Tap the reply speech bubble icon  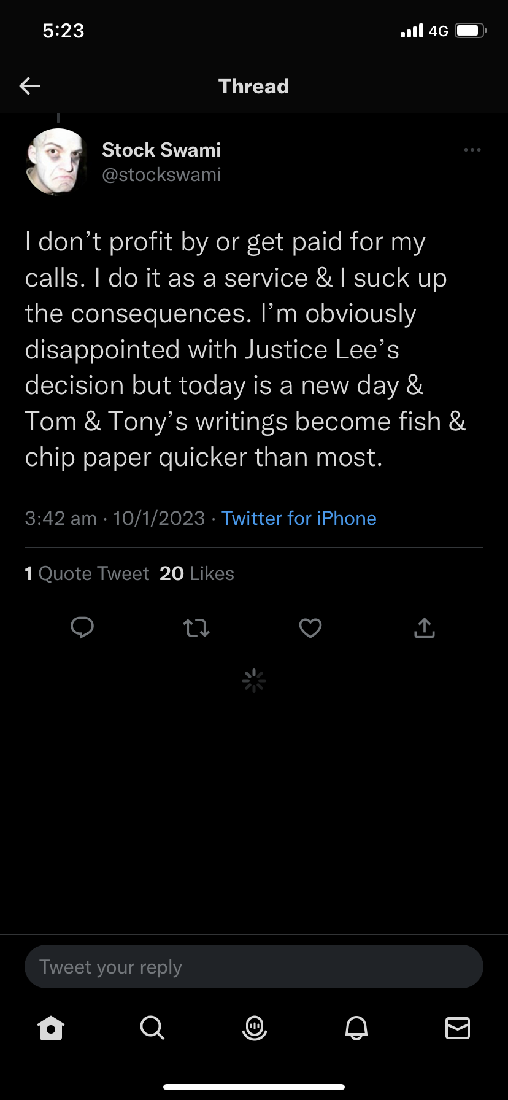click(x=82, y=627)
